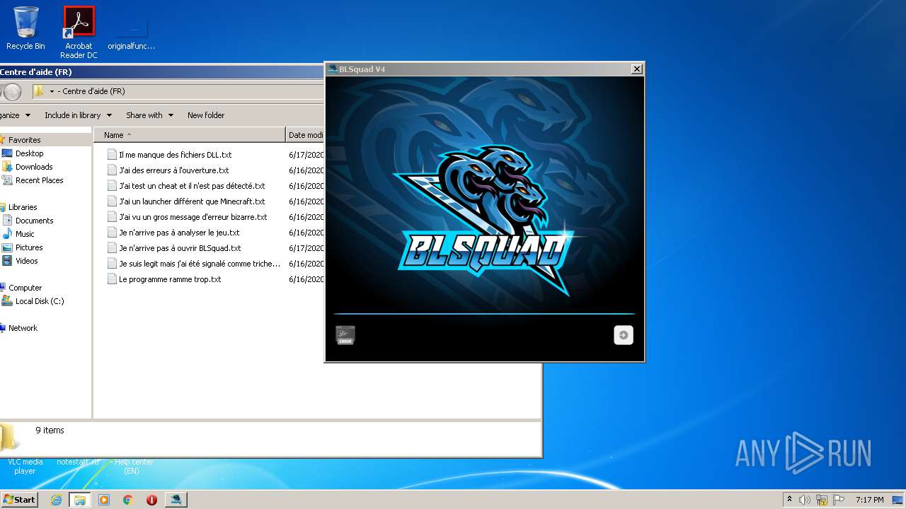This screenshot has width=906, height=509.
Task: Launch Windows Media Player from the taskbar
Action: click(x=104, y=500)
